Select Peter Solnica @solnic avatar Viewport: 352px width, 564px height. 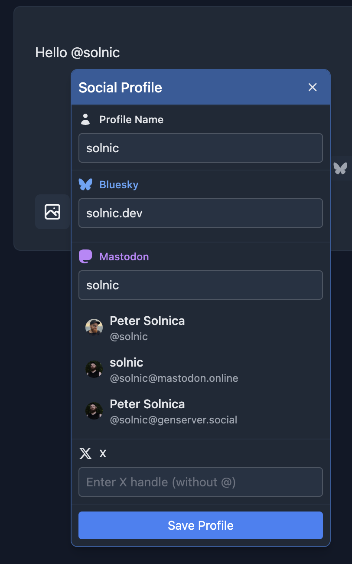coord(94,328)
